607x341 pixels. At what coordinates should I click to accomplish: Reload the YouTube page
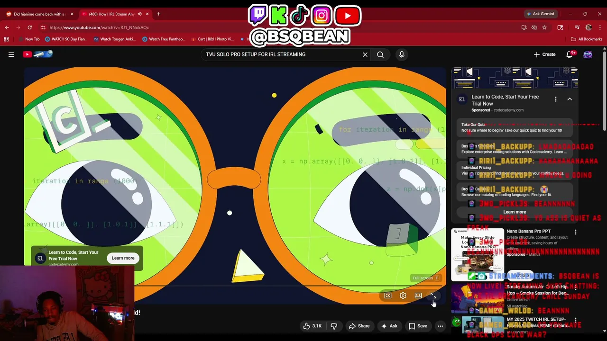[x=30, y=27]
